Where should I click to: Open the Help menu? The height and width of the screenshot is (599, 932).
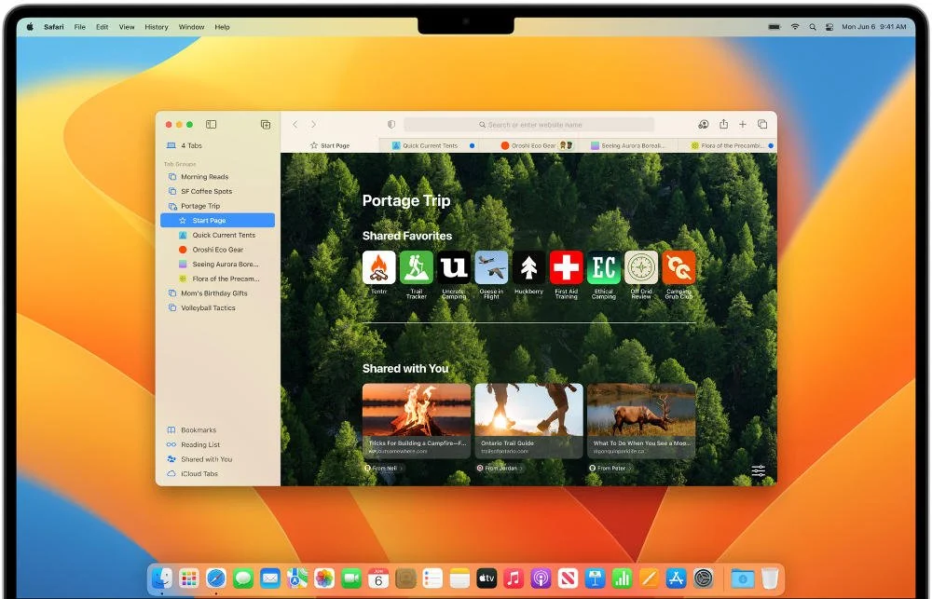tap(223, 27)
